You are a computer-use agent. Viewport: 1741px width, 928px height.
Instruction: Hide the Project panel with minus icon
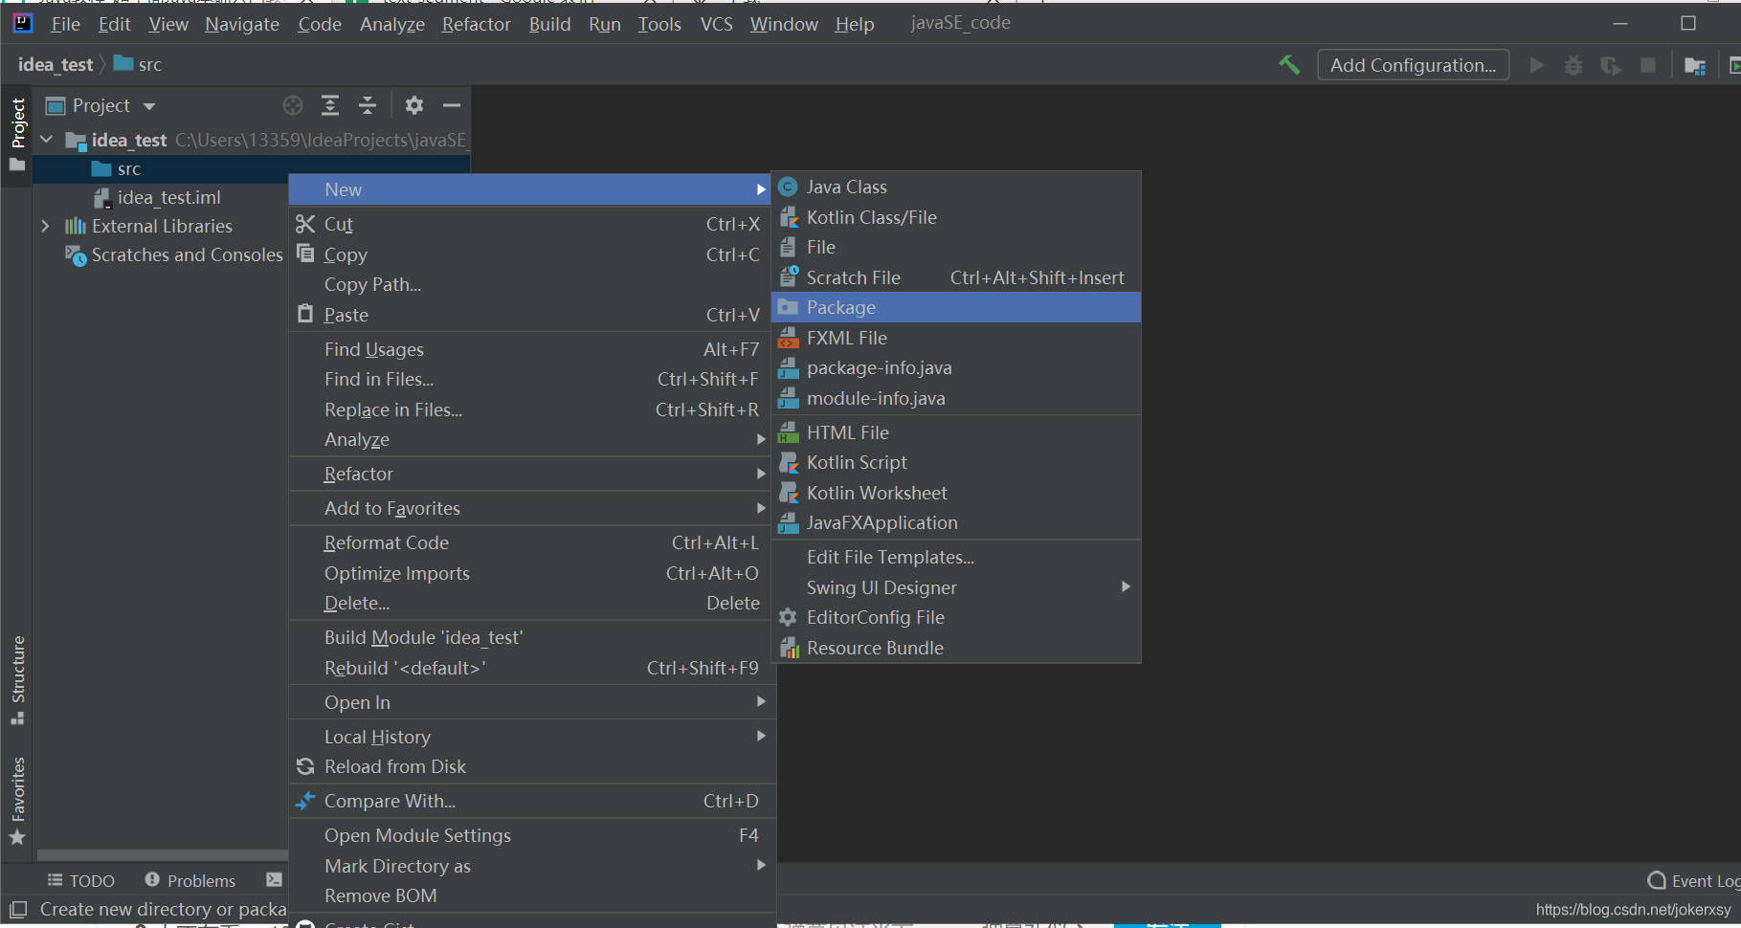[x=452, y=105]
